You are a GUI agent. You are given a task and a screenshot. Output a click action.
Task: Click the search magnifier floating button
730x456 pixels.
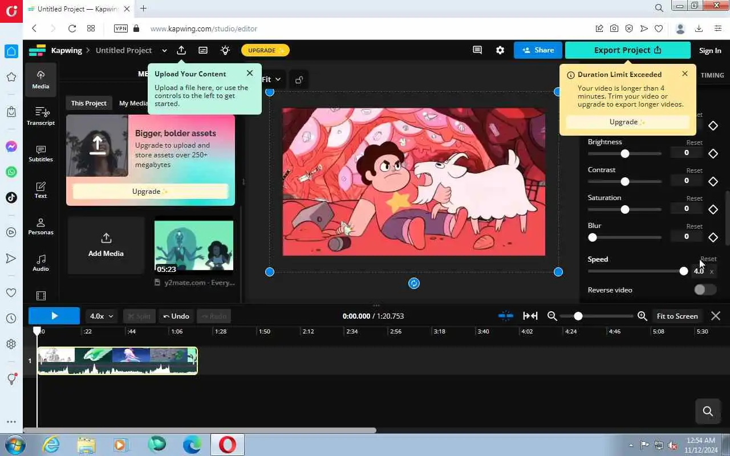coord(708,411)
